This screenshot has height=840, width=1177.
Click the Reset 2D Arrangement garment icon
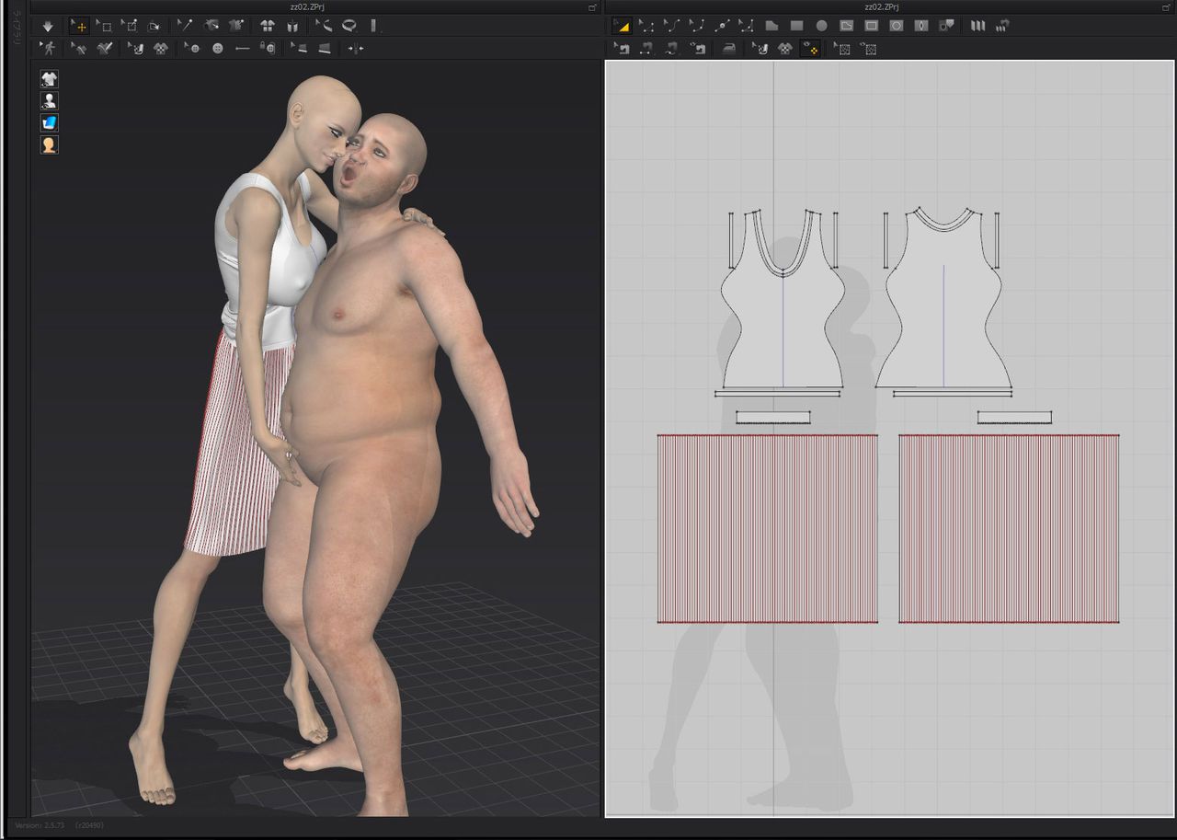[268, 26]
